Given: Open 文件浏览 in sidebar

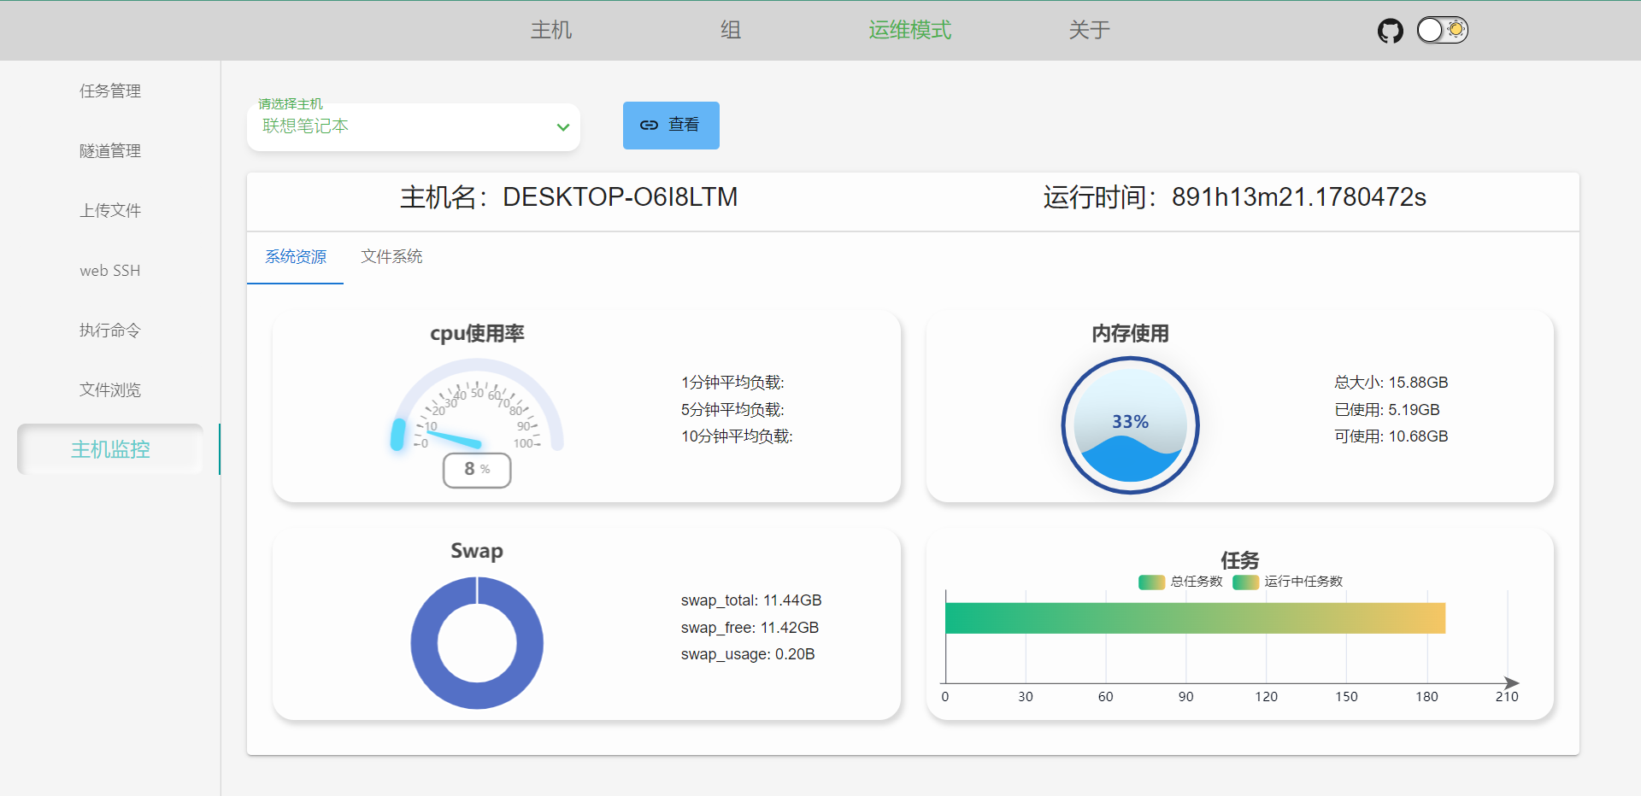Looking at the screenshot, I should coord(110,389).
